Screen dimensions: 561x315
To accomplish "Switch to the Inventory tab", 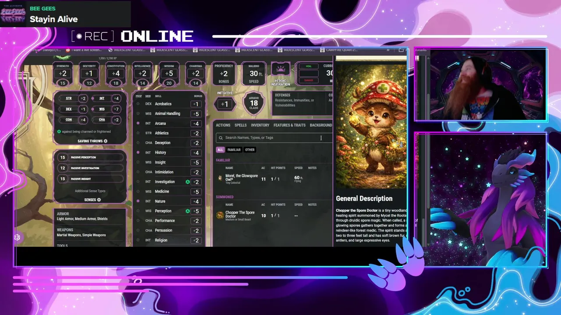I will (260, 125).
